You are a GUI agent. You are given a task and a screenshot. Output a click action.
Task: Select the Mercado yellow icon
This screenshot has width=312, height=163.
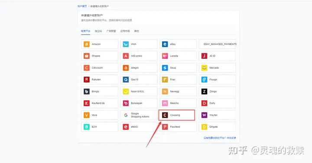204,68
